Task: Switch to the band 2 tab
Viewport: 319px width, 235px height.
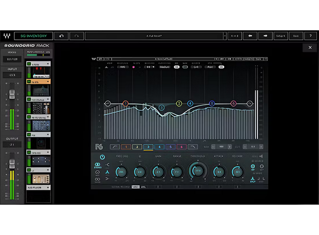Action: coord(137,147)
